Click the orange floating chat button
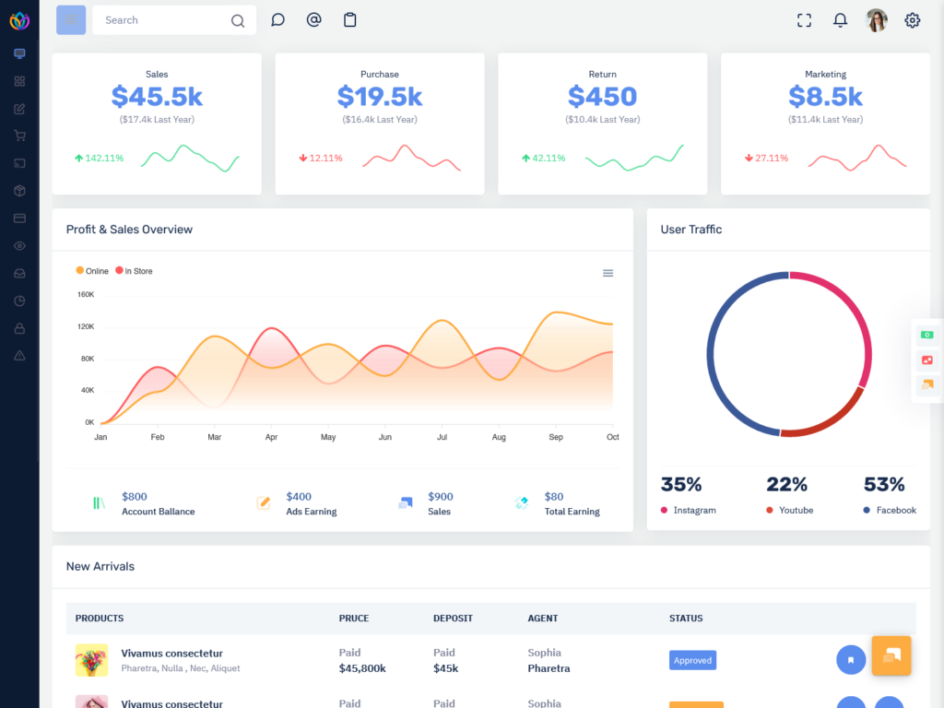 pos(891,655)
